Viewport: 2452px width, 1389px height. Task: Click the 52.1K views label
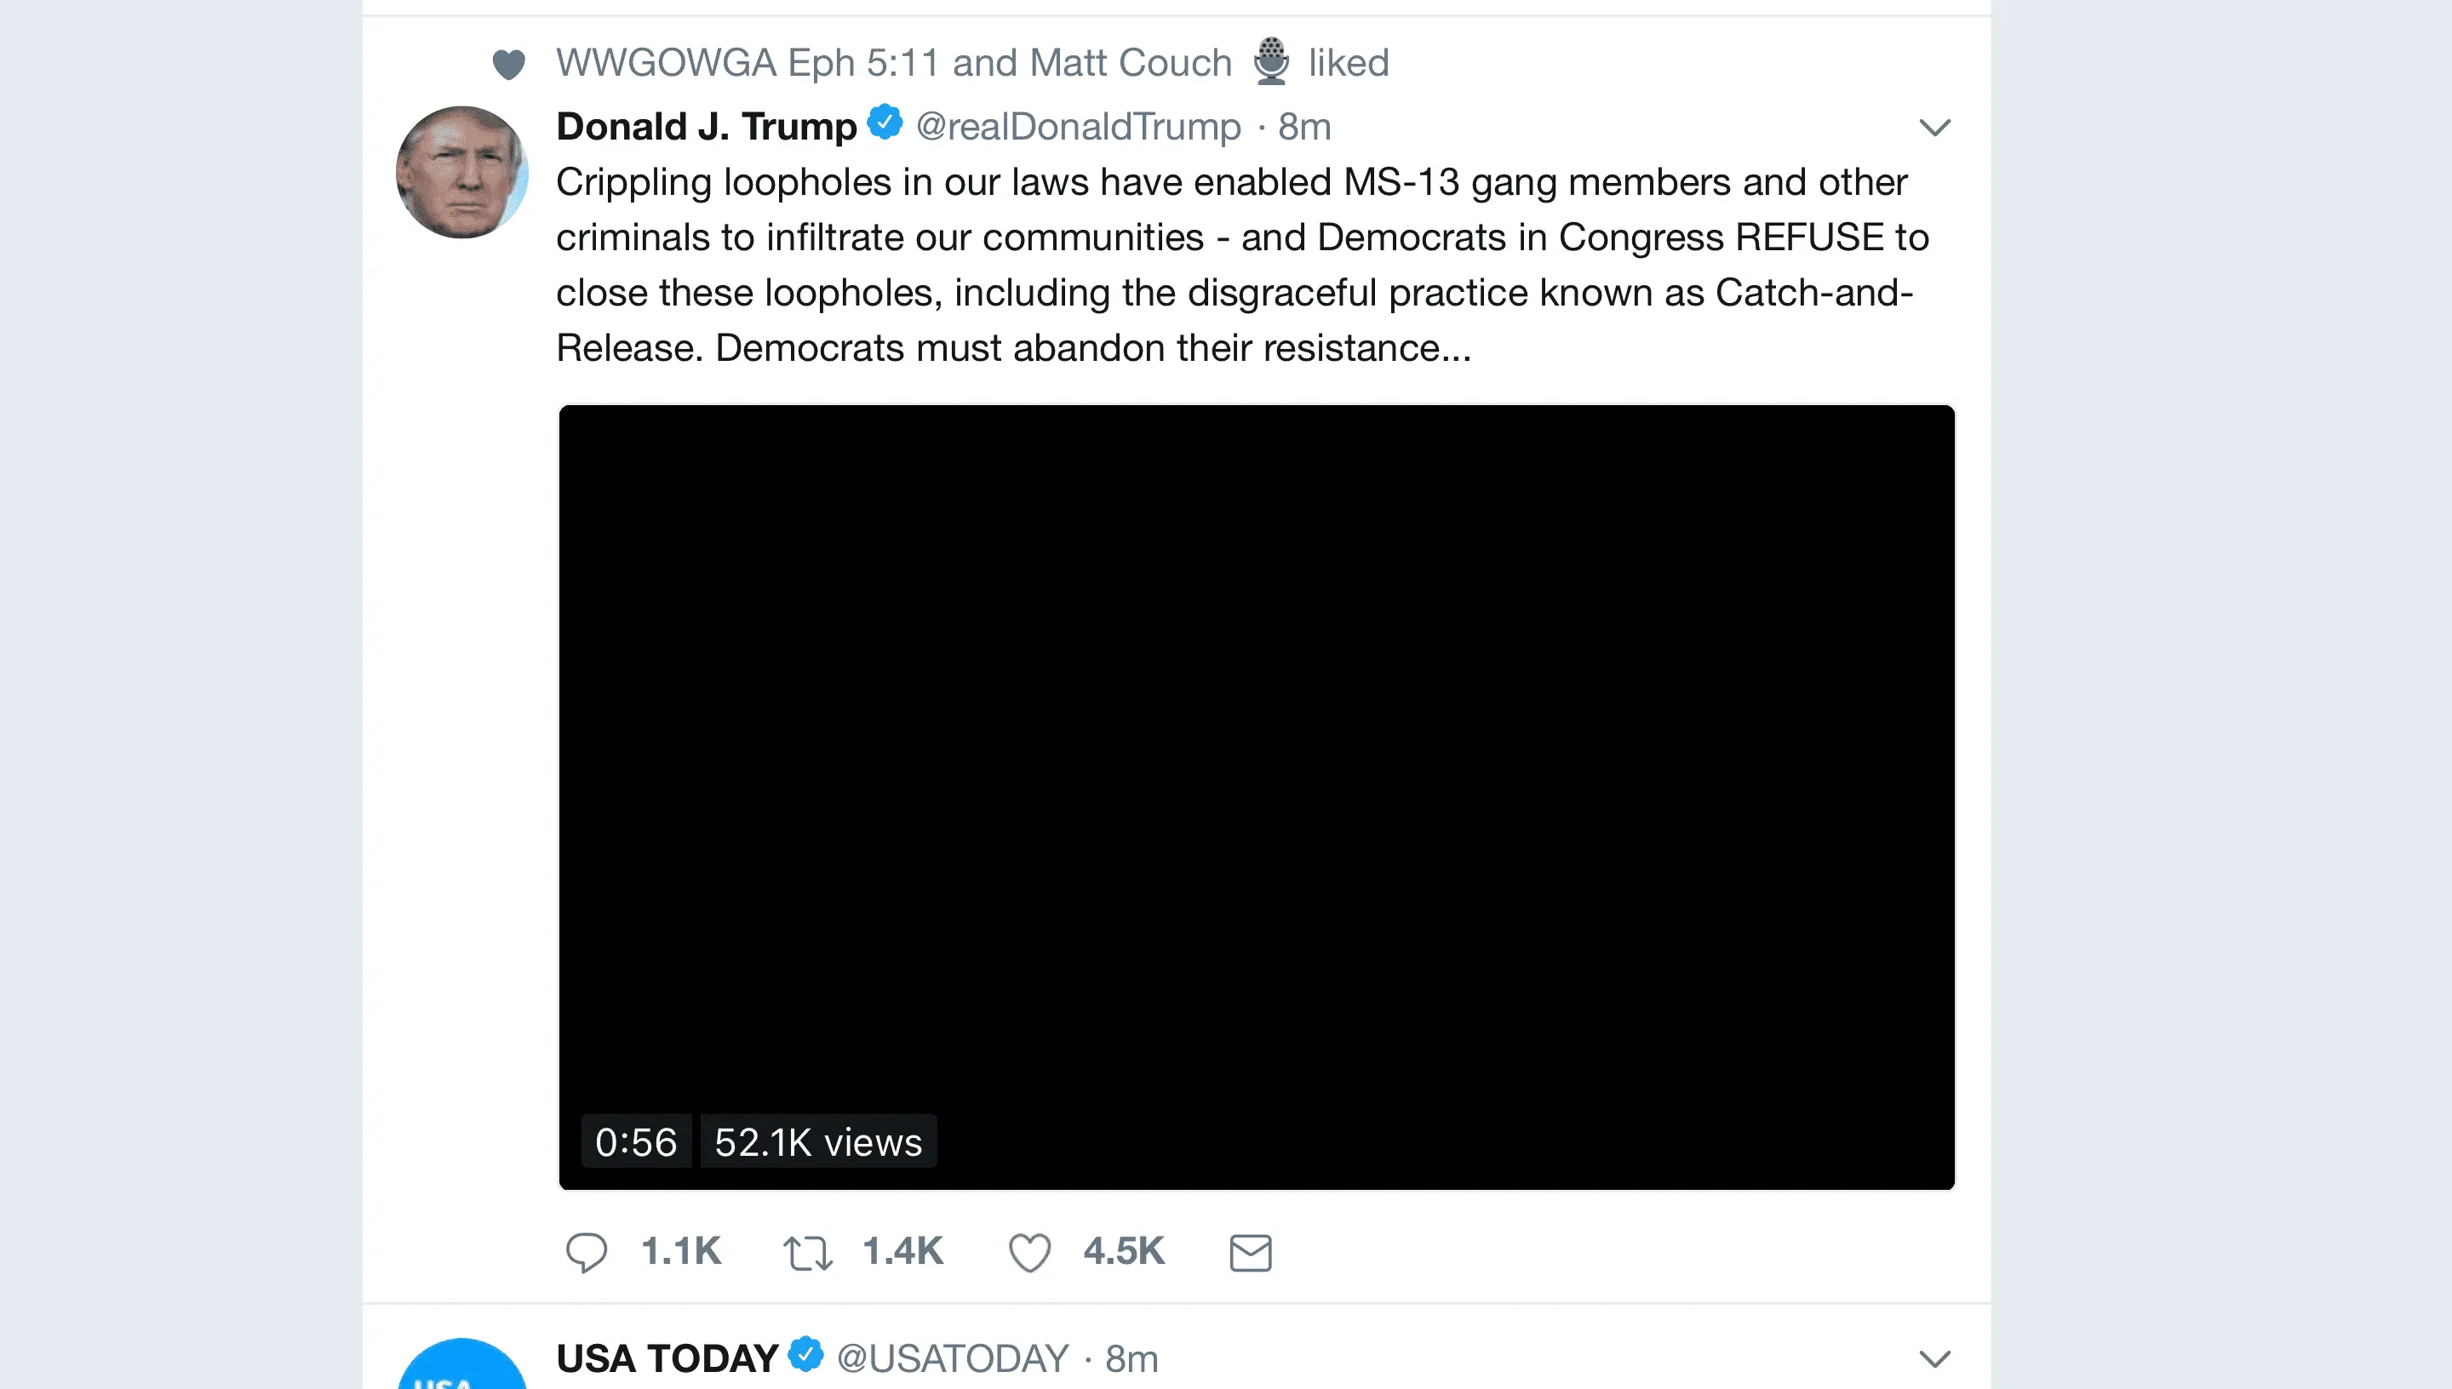click(x=817, y=1142)
